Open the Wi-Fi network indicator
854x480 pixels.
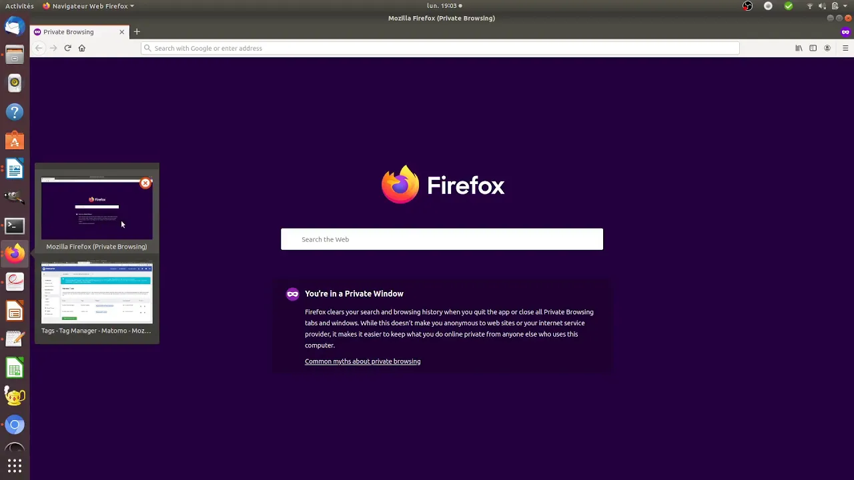(x=810, y=6)
